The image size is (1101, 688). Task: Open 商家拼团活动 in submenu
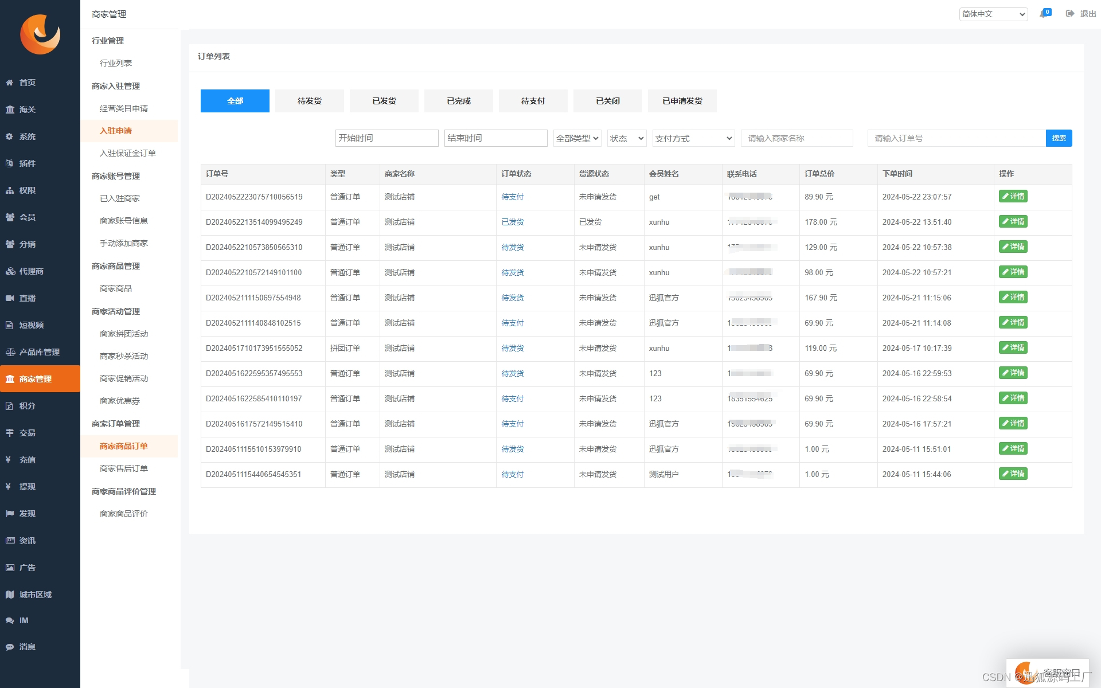tap(124, 334)
